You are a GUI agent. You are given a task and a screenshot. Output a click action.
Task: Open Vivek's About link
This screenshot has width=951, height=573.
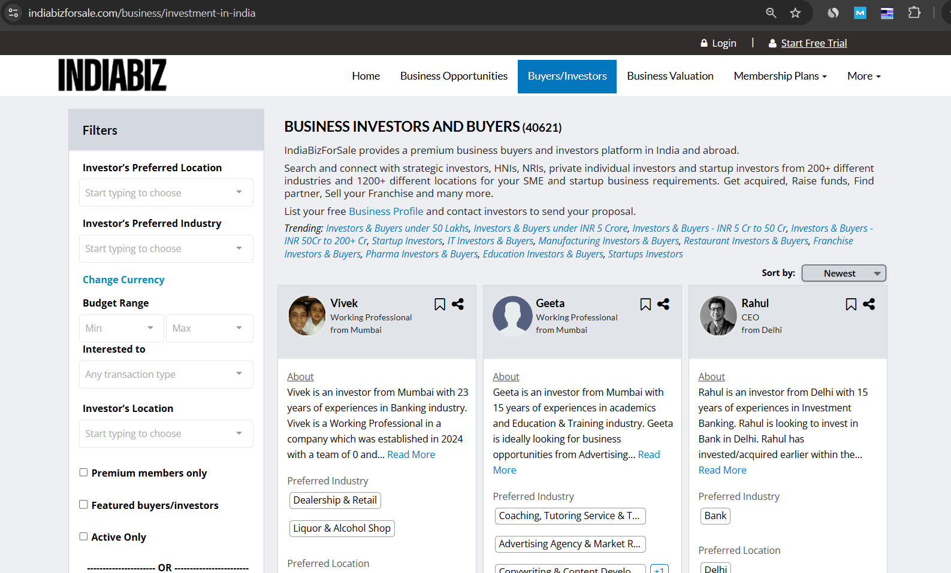(x=300, y=377)
